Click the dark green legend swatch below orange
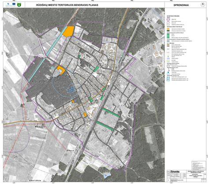 (168, 31)
